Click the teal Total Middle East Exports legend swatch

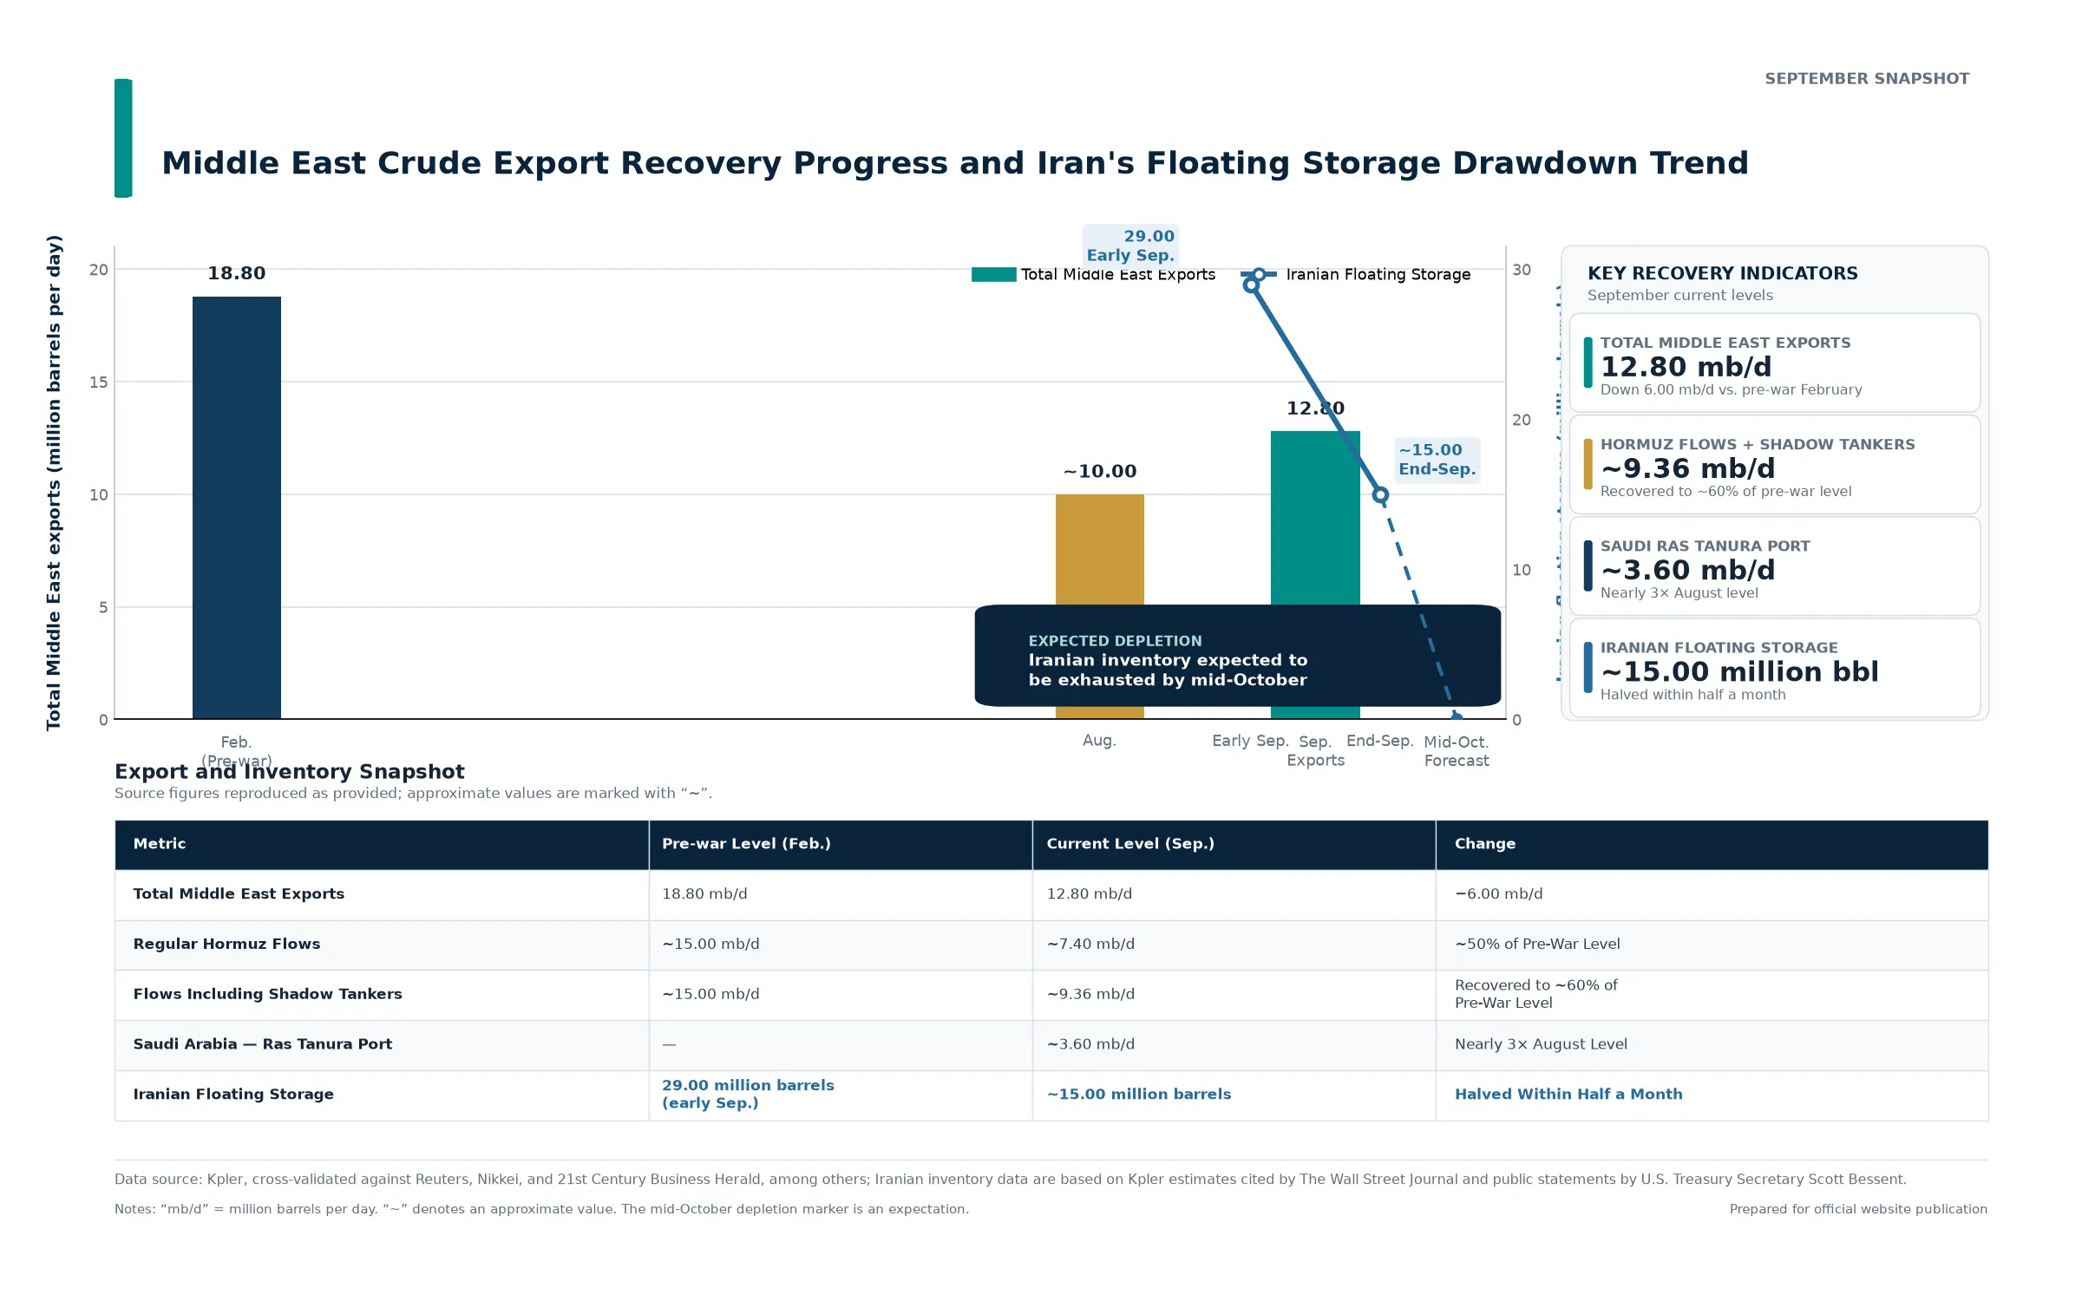pyautogui.click(x=993, y=275)
